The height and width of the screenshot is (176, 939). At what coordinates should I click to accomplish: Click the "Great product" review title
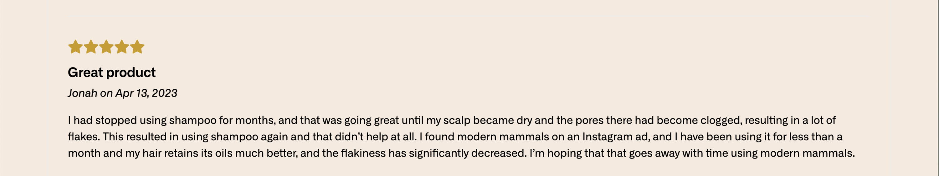point(111,73)
